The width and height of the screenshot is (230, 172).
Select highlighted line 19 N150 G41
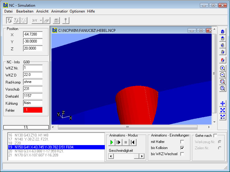pyautogui.click(x=56, y=147)
